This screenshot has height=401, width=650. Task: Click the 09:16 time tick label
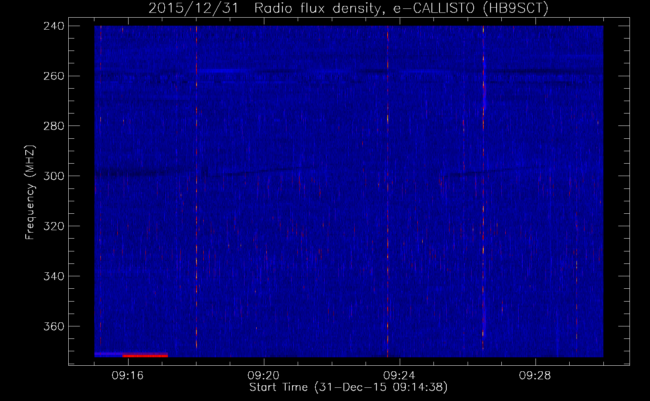128,376
